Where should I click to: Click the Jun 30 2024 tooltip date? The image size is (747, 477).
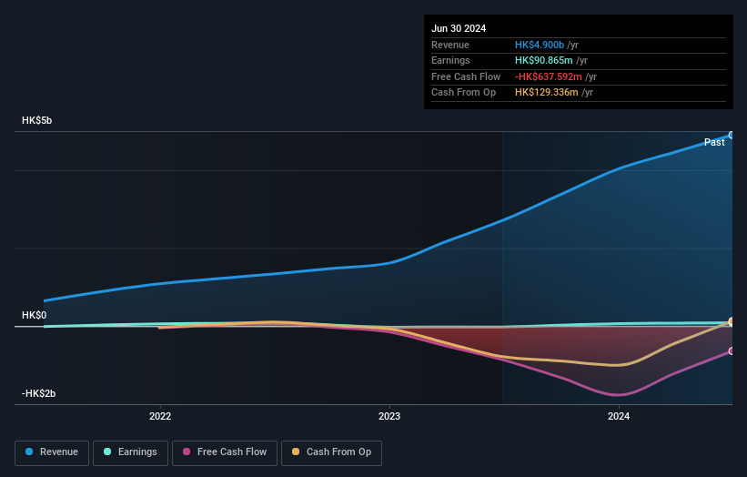(459, 28)
